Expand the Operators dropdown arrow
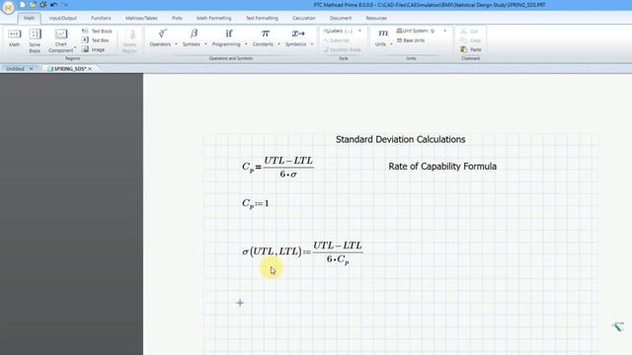The width and height of the screenshot is (632, 355). tap(176, 44)
